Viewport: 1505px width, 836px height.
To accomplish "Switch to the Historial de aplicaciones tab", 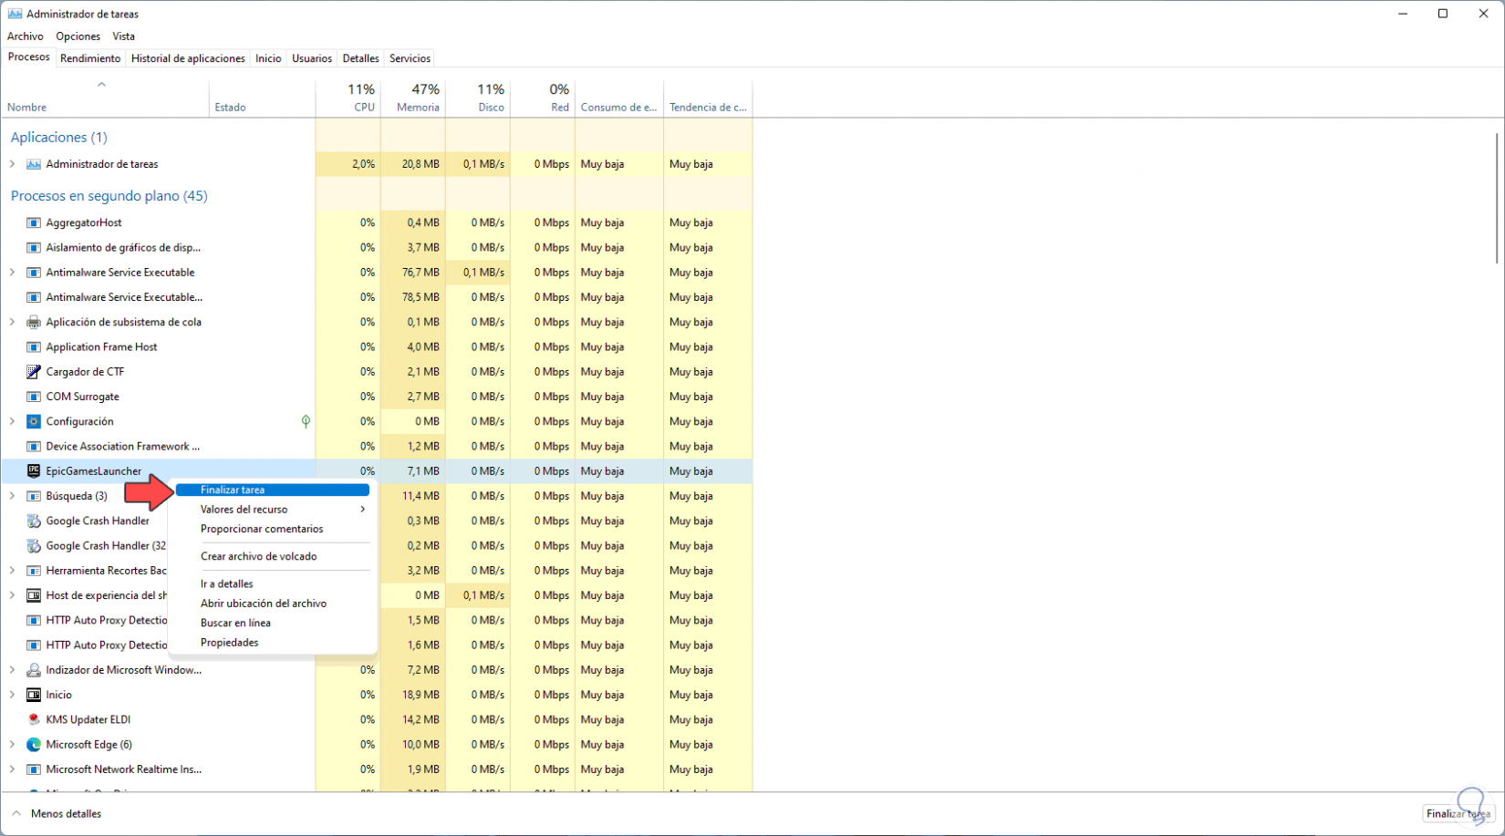I will pyautogui.click(x=188, y=58).
